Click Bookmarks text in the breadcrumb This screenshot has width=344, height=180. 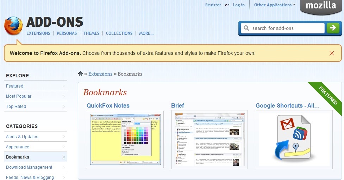pos(130,74)
